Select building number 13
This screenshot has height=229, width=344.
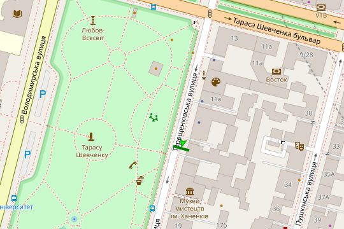pyautogui.click(x=234, y=38)
